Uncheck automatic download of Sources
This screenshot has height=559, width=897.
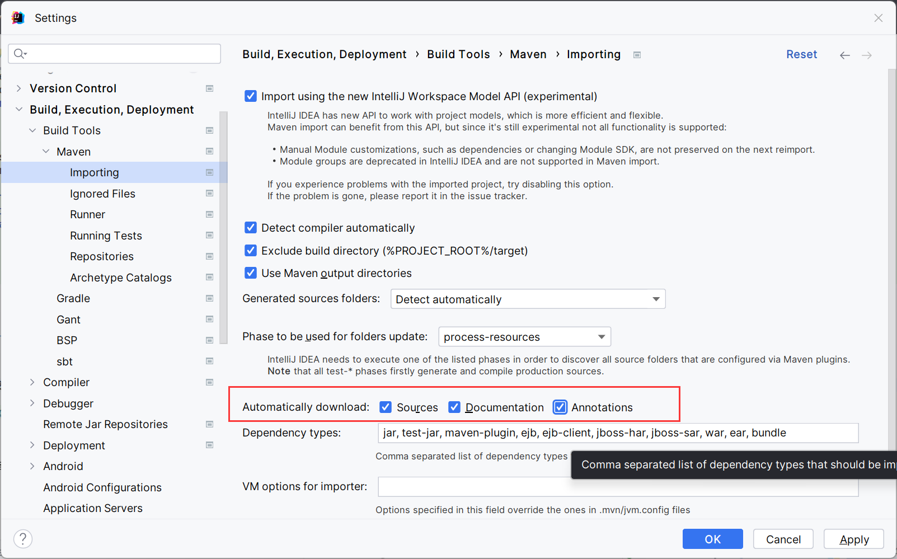[386, 407]
